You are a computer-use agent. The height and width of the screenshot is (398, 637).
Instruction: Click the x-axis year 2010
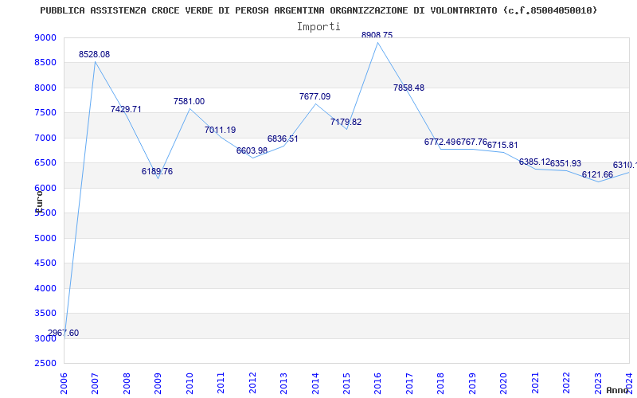(190, 383)
